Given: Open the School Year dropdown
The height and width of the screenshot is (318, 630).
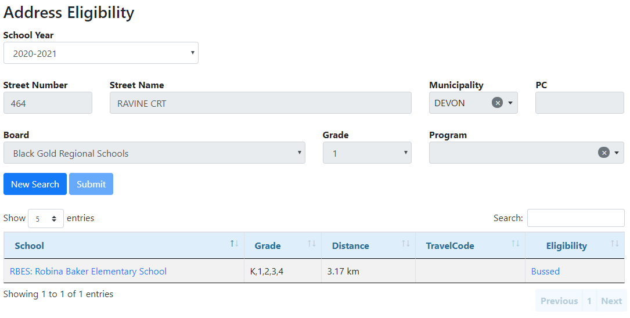Looking at the screenshot, I should click(x=101, y=53).
